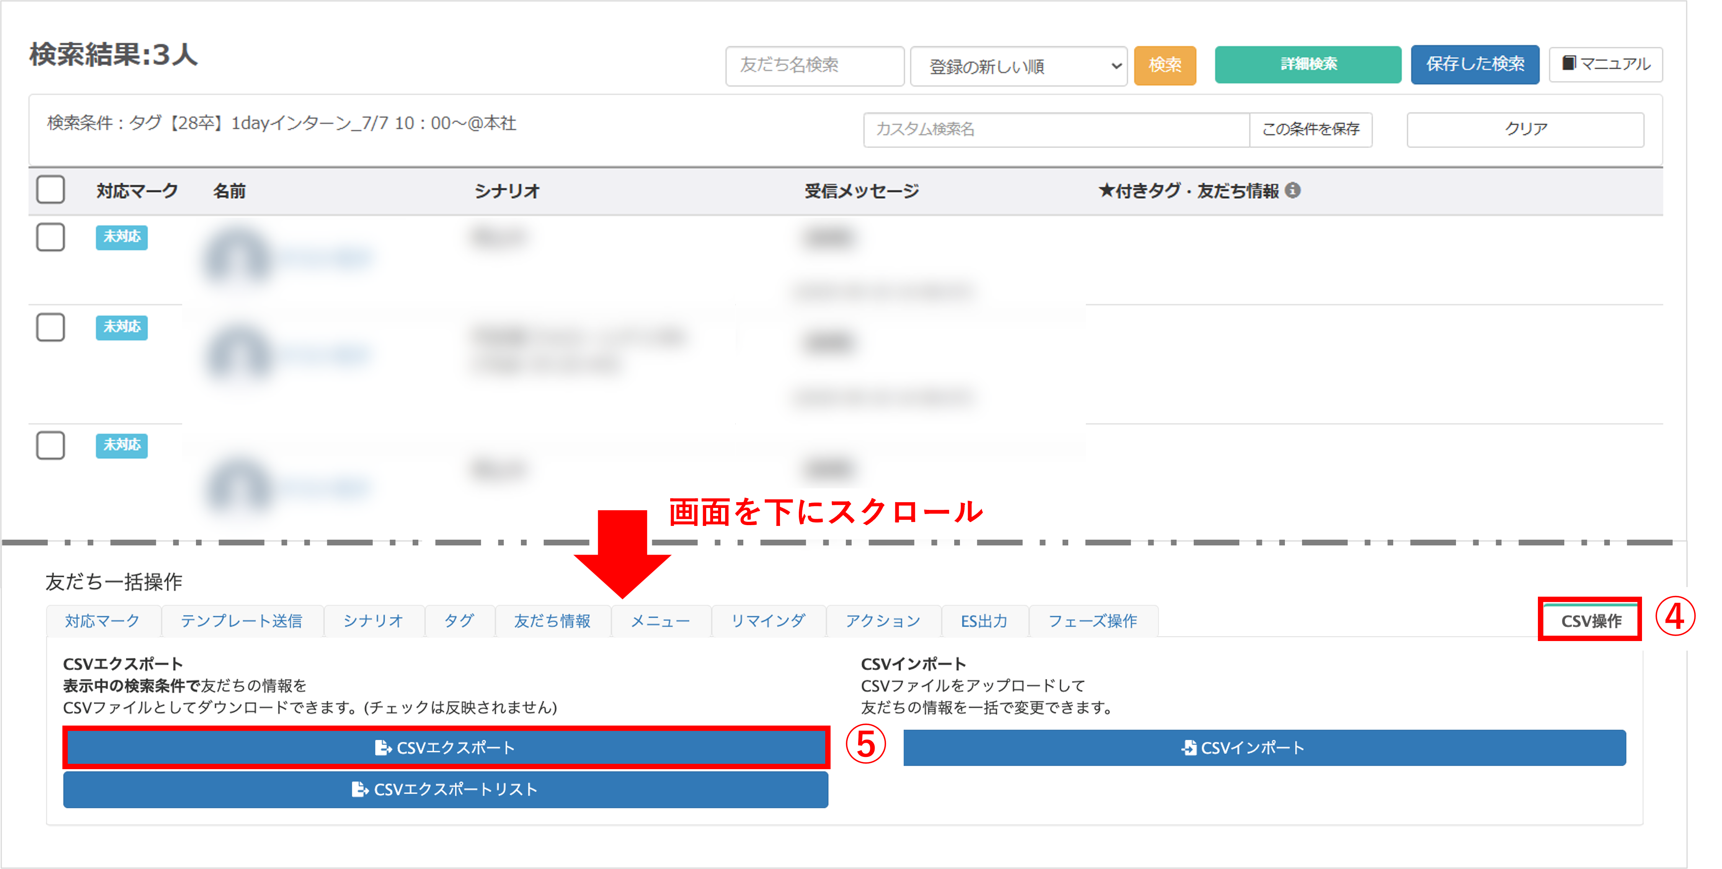Screen dimensions: 1722x869
Task: Click the green 詳細検索 button
Action: 1307,64
